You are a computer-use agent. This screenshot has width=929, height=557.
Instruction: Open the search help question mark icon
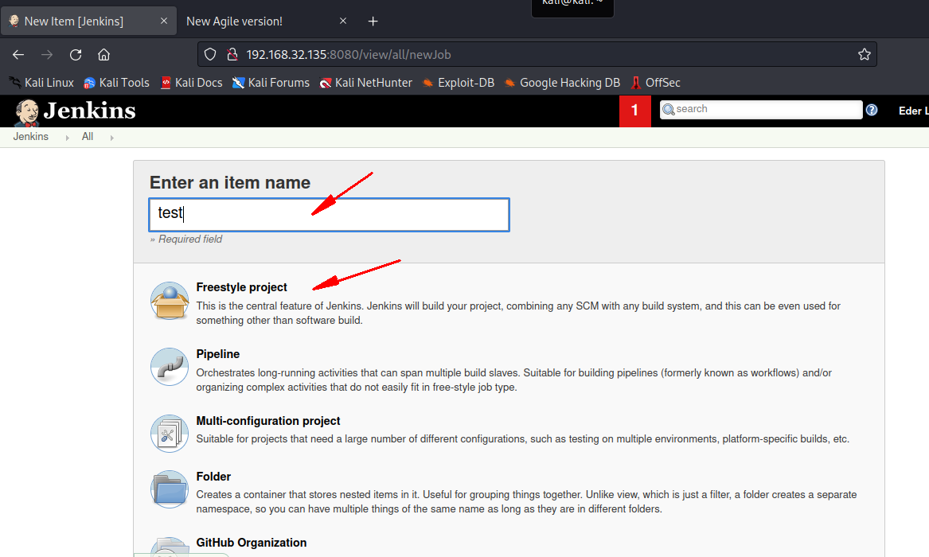point(872,110)
